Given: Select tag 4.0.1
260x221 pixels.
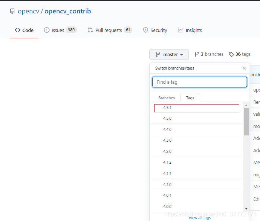Looking at the screenshot, I should click(x=197, y=195).
